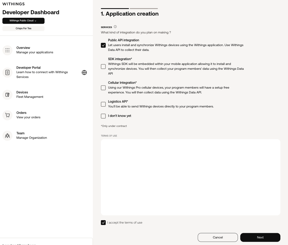The height and width of the screenshot is (245, 288).
Task: Click inside the Terms of Use box
Action: coord(190,177)
